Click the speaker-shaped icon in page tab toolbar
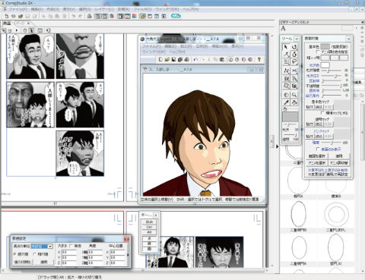365x280 pixels. (48, 30)
